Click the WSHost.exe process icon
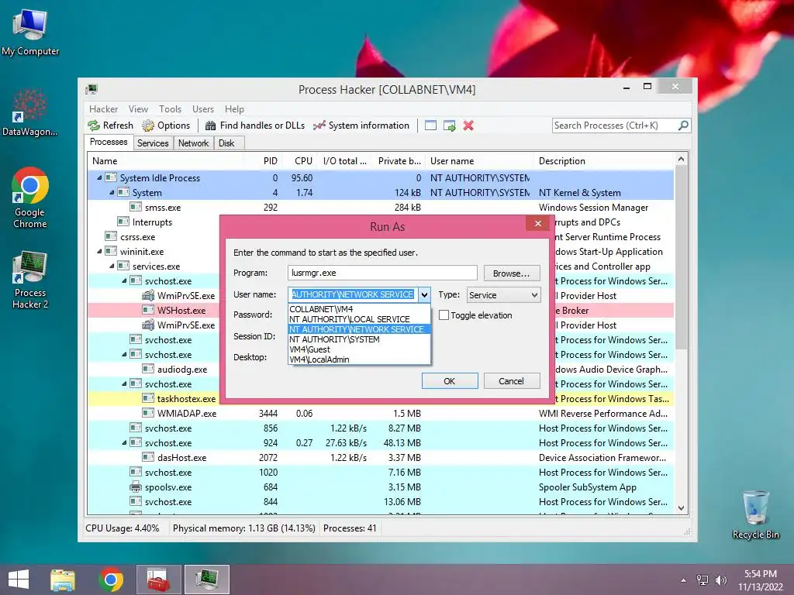Image resolution: width=794 pixels, height=595 pixels. click(x=148, y=310)
